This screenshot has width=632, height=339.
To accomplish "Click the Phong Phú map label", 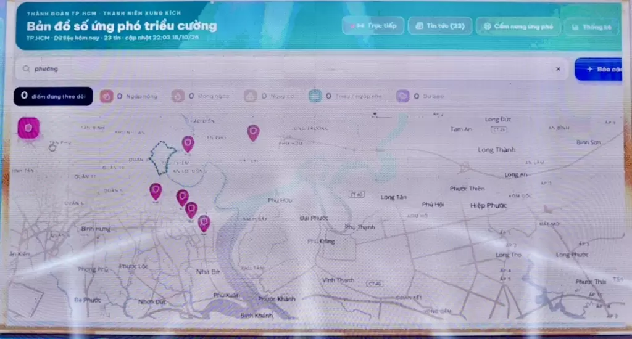I will [93, 269].
